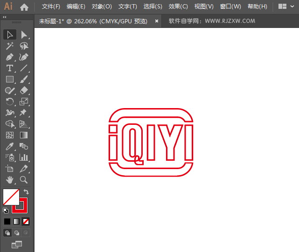Screen dimensions: 299x252
Task: Select the 未标题-1* document tab
Action: 93,21
